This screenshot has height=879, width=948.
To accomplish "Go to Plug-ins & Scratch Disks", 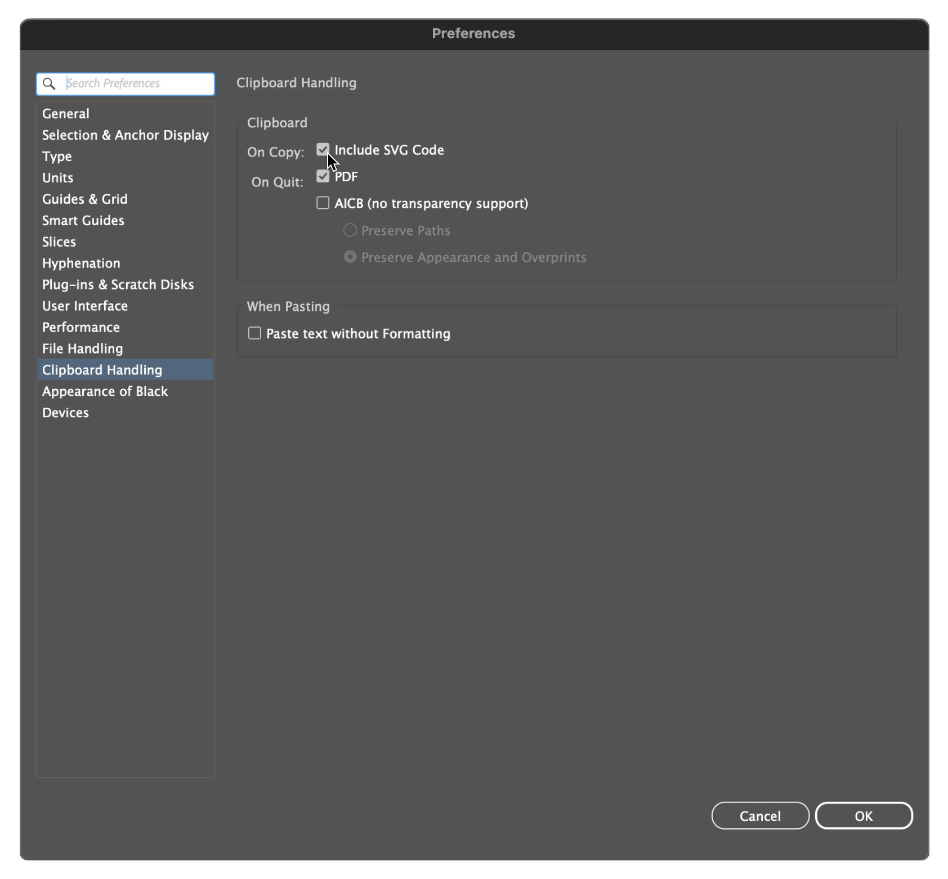I will pos(118,284).
